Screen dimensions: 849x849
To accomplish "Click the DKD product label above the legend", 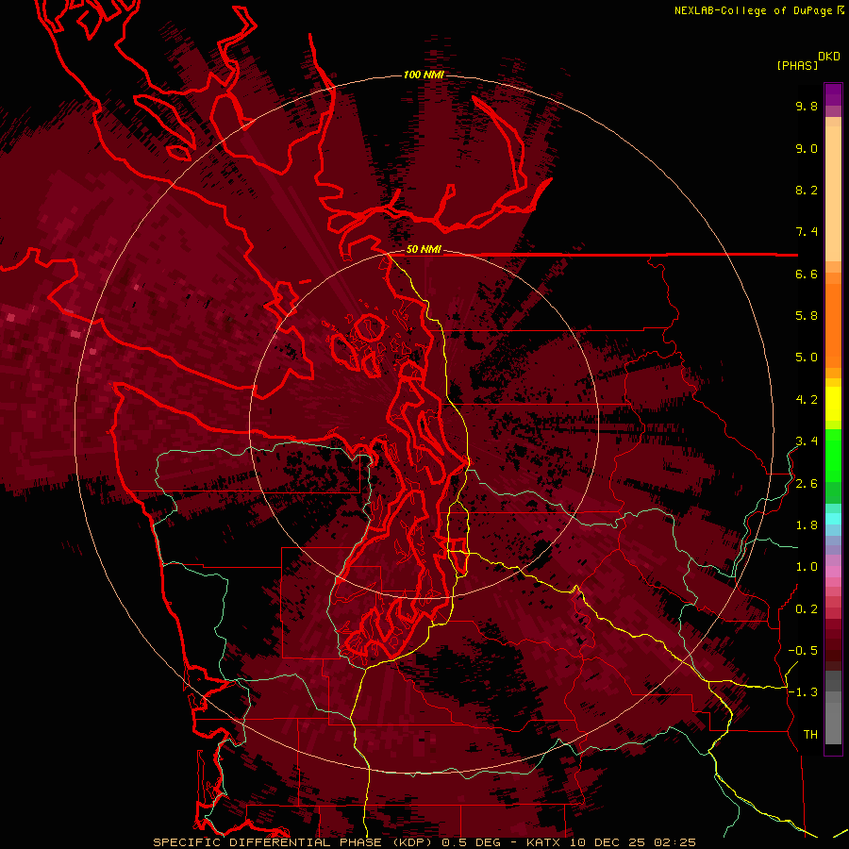I will coord(829,57).
